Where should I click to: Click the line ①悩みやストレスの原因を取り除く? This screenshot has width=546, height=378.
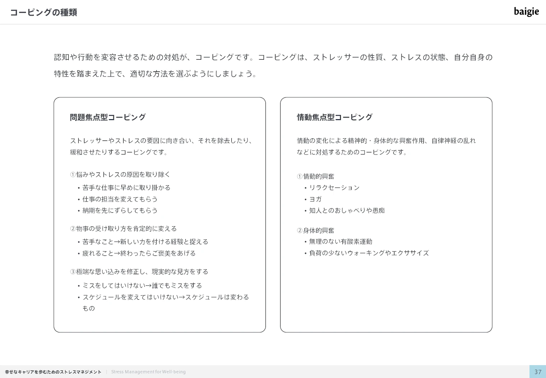click(120, 175)
